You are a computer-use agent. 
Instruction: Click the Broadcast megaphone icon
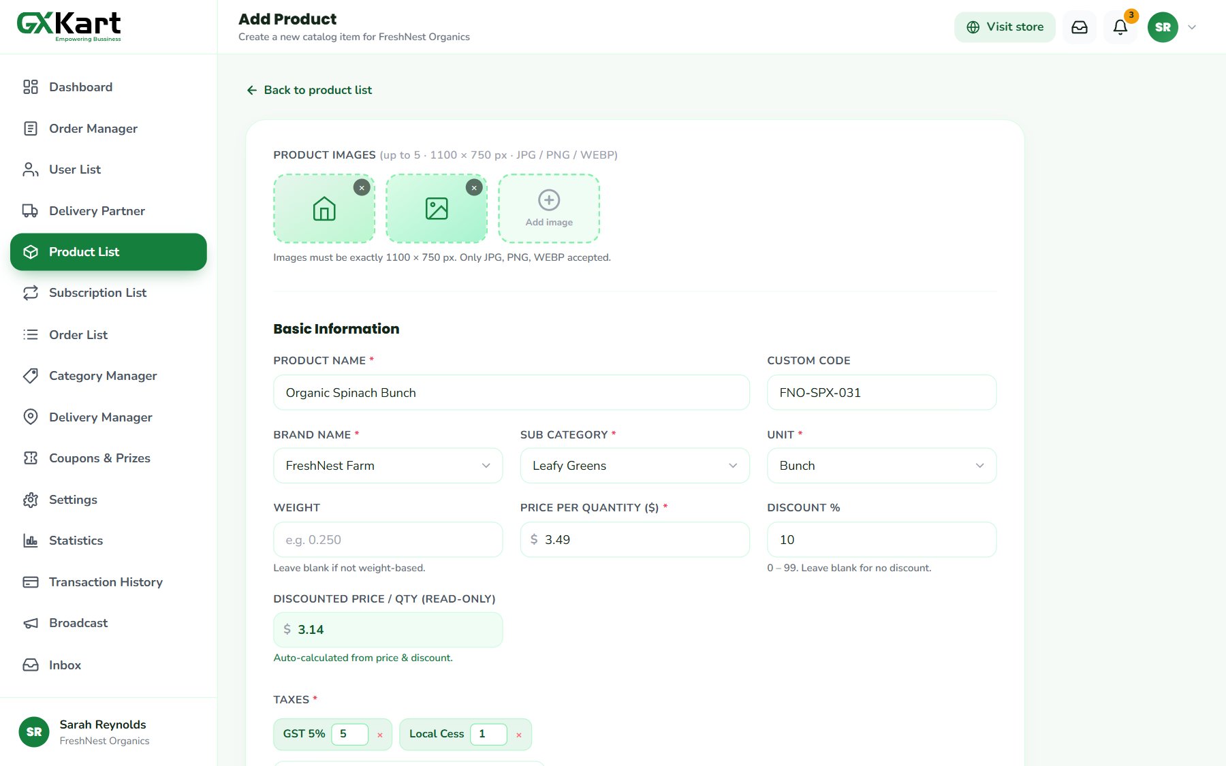click(x=31, y=623)
